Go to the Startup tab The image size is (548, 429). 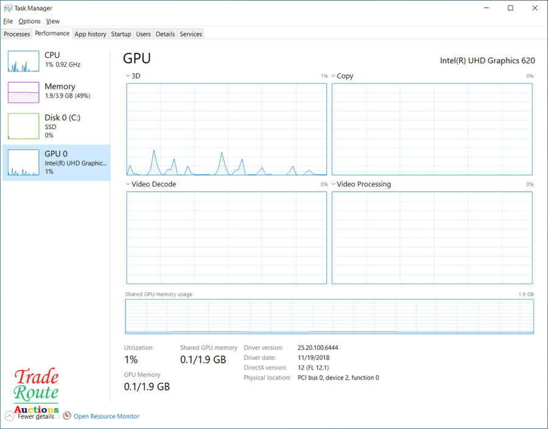pyautogui.click(x=121, y=34)
